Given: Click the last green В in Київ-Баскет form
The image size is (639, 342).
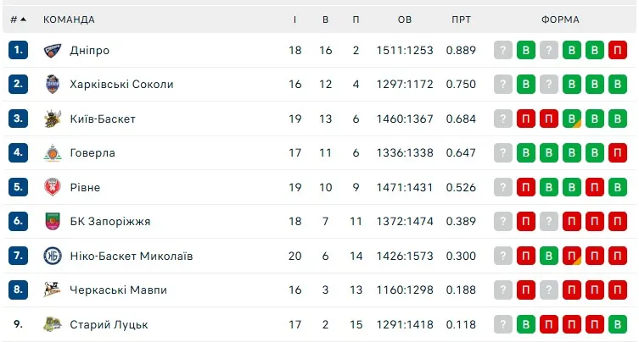Looking at the screenshot, I should tap(618, 119).
